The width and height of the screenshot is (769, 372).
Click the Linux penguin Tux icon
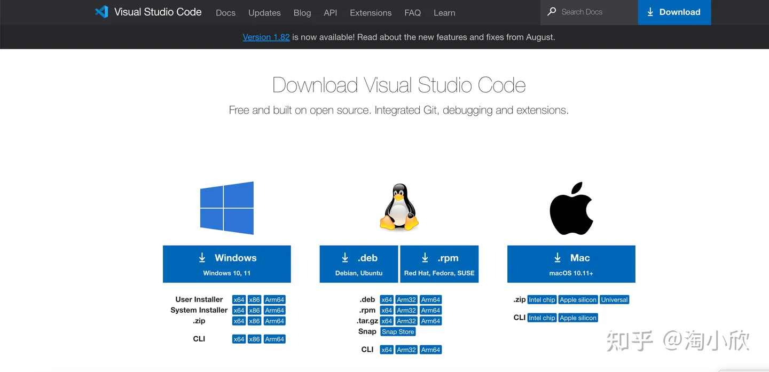(x=399, y=208)
